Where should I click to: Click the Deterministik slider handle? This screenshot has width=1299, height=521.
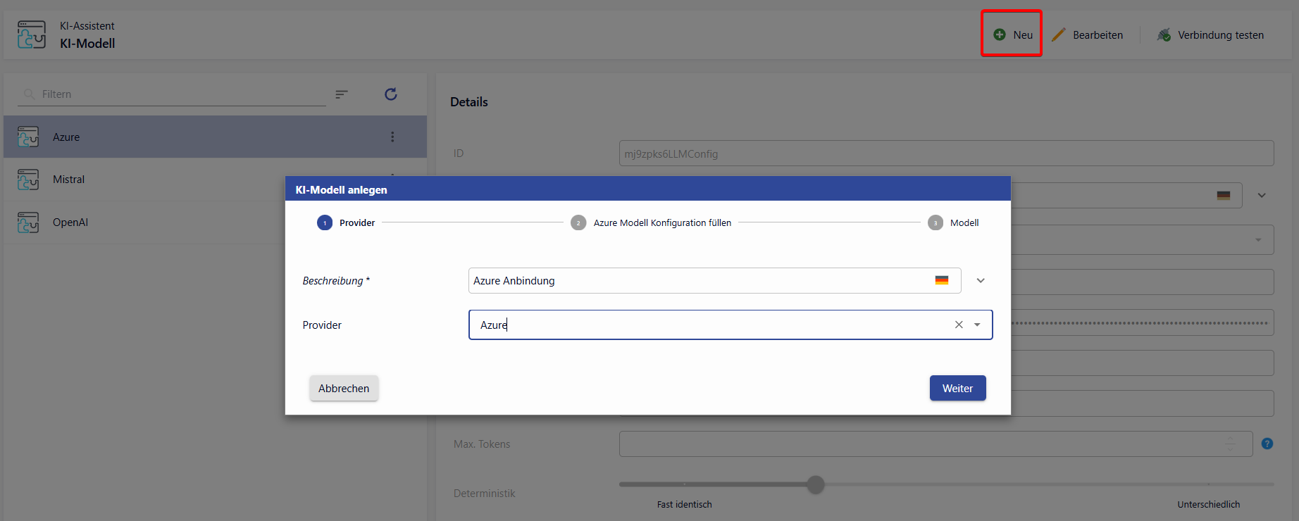(816, 484)
